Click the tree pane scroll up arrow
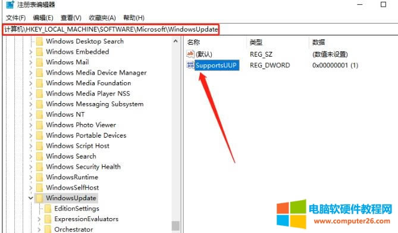 176,41
